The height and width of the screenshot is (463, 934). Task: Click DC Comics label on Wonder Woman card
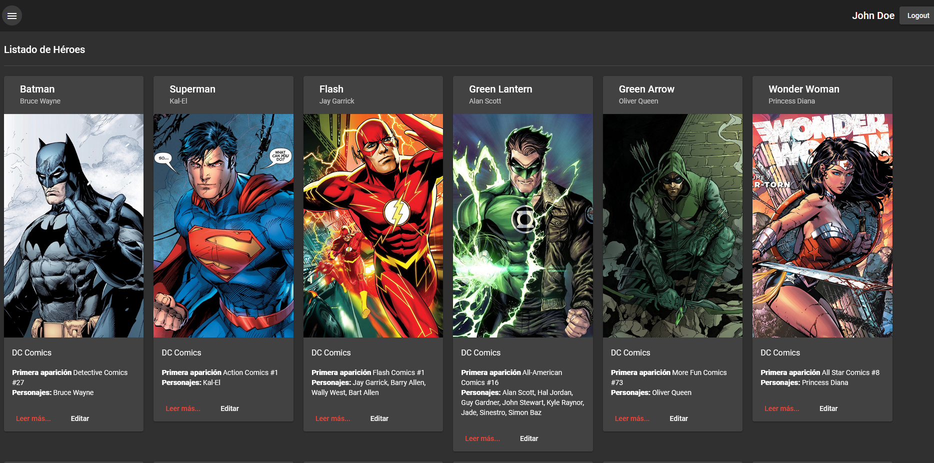tap(780, 352)
